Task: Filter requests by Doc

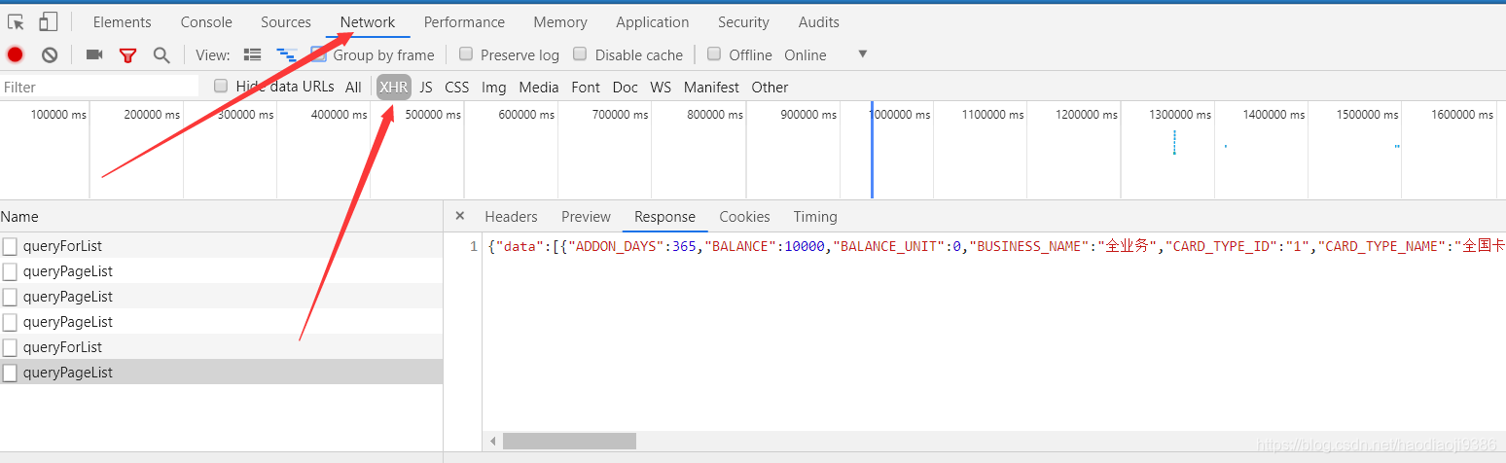Action: coord(626,87)
